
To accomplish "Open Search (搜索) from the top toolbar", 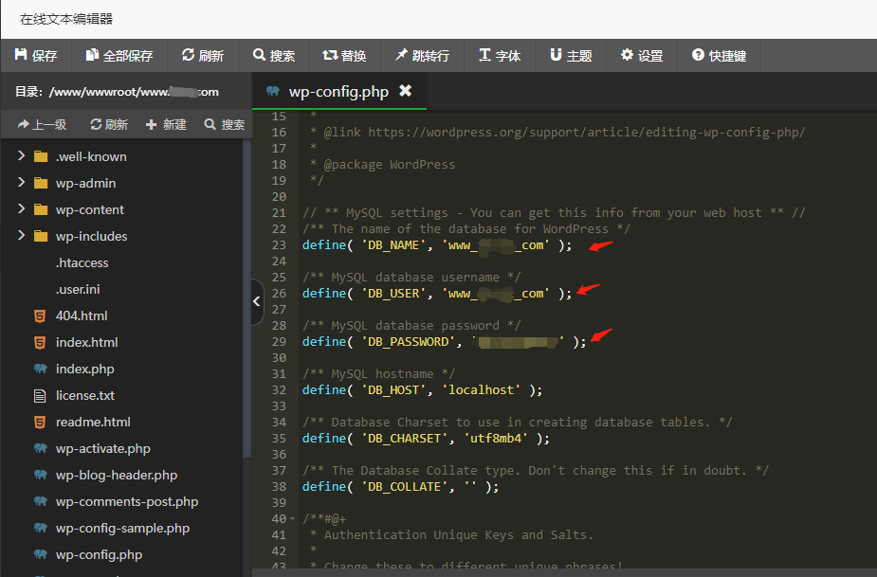I will point(273,55).
